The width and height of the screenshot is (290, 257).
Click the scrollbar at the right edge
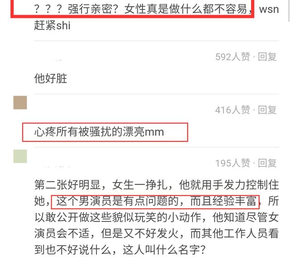[289, 11]
